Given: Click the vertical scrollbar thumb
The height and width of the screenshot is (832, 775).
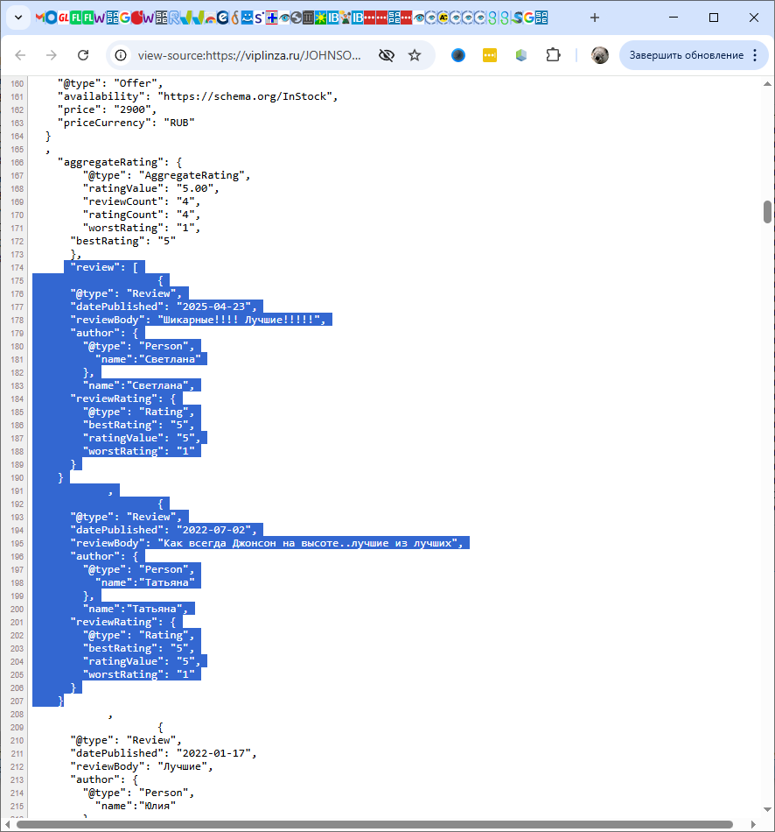Looking at the screenshot, I should [767, 212].
